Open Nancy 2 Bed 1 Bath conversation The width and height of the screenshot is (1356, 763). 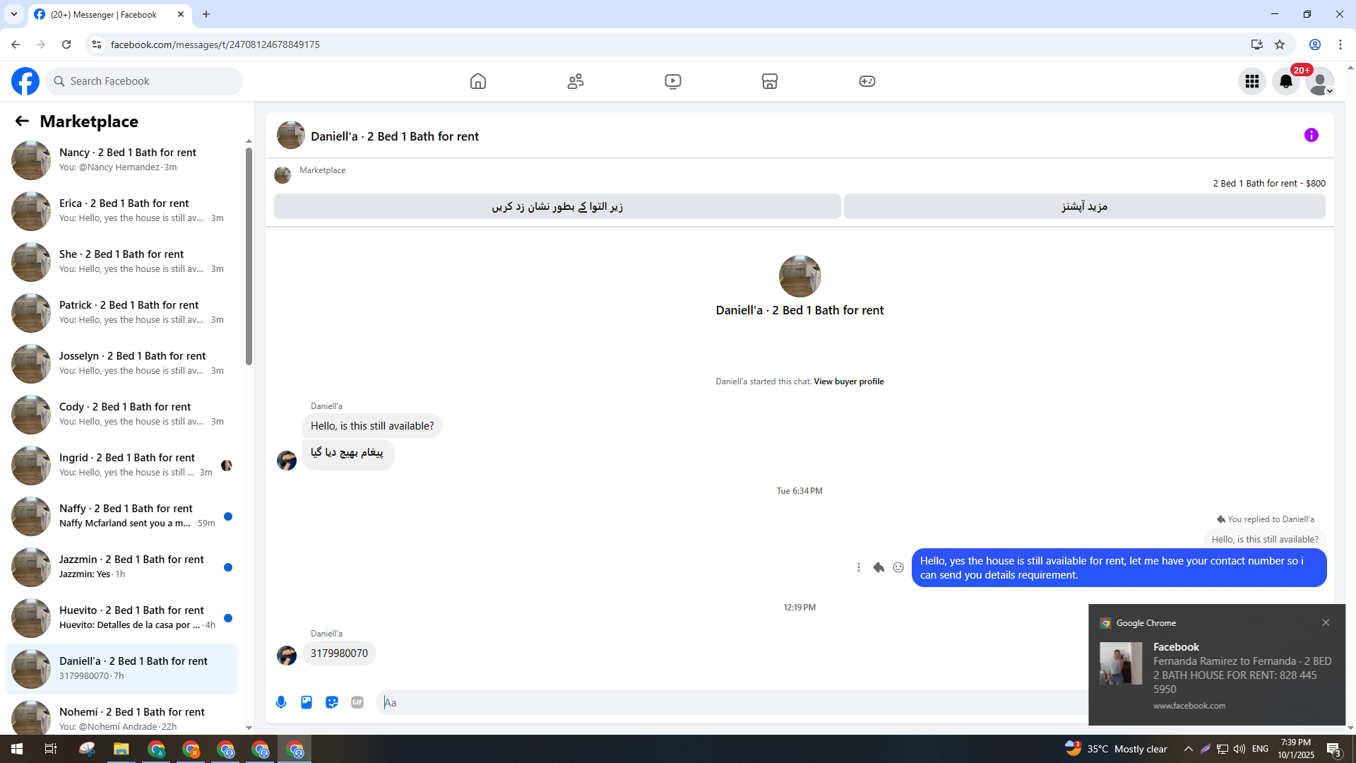[122, 160]
